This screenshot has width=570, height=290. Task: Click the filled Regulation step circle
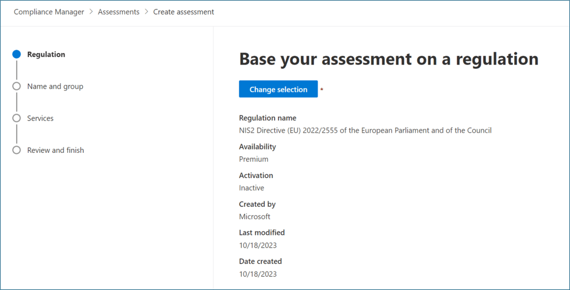point(17,55)
